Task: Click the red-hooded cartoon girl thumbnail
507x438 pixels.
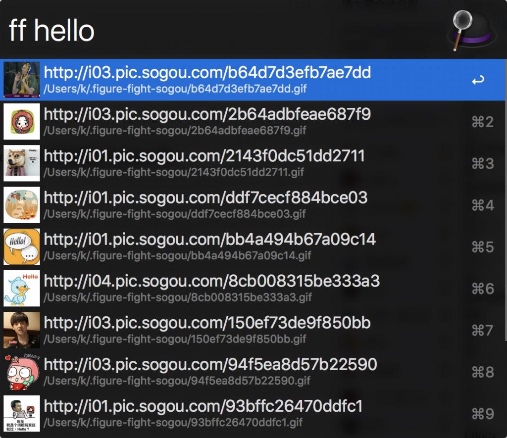Action: pos(22,122)
